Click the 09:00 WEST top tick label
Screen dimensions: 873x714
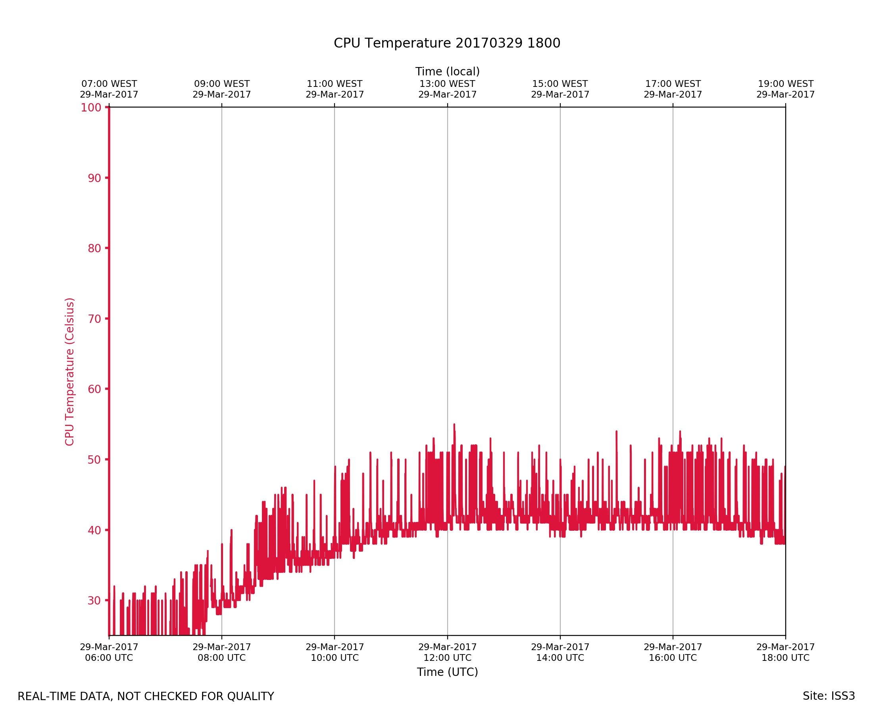point(222,89)
